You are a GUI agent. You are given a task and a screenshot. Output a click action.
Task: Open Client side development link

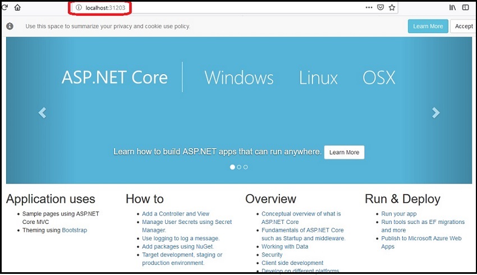click(292, 263)
